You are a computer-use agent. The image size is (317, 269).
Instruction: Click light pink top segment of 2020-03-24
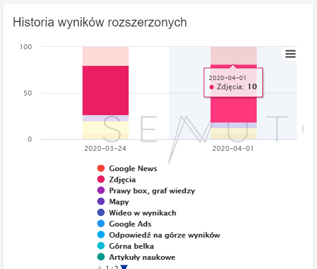tap(105, 56)
